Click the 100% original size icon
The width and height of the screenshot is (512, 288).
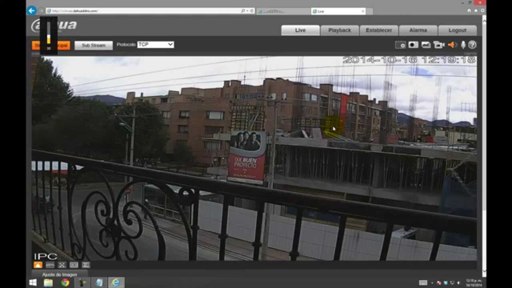(50, 265)
